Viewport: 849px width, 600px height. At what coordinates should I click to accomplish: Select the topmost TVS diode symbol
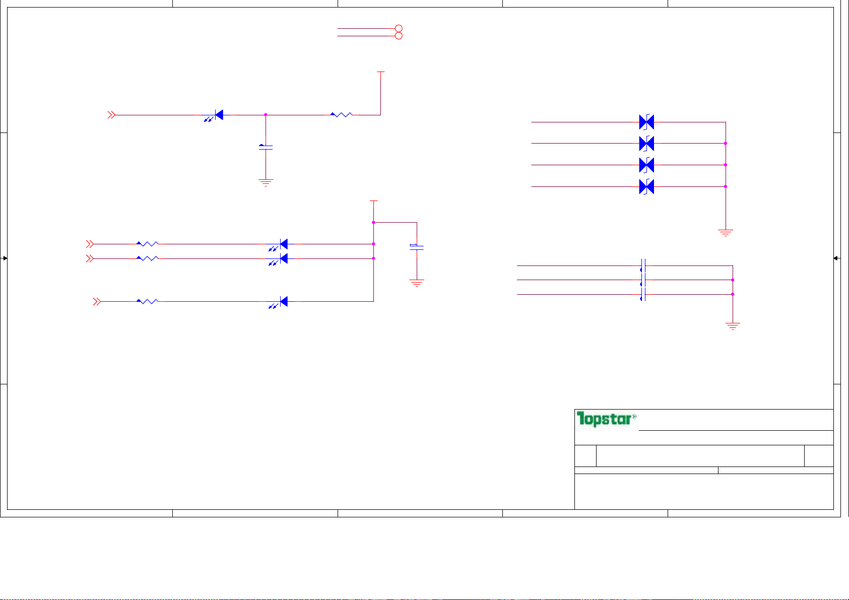[x=646, y=122]
